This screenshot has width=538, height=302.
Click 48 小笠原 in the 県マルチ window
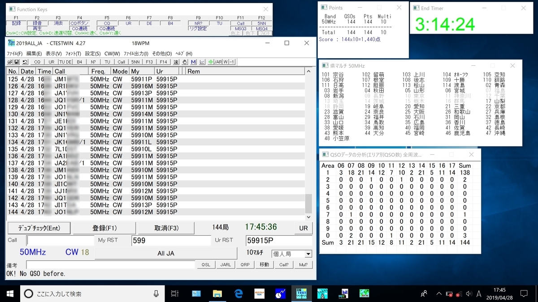[x=338, y=138]
